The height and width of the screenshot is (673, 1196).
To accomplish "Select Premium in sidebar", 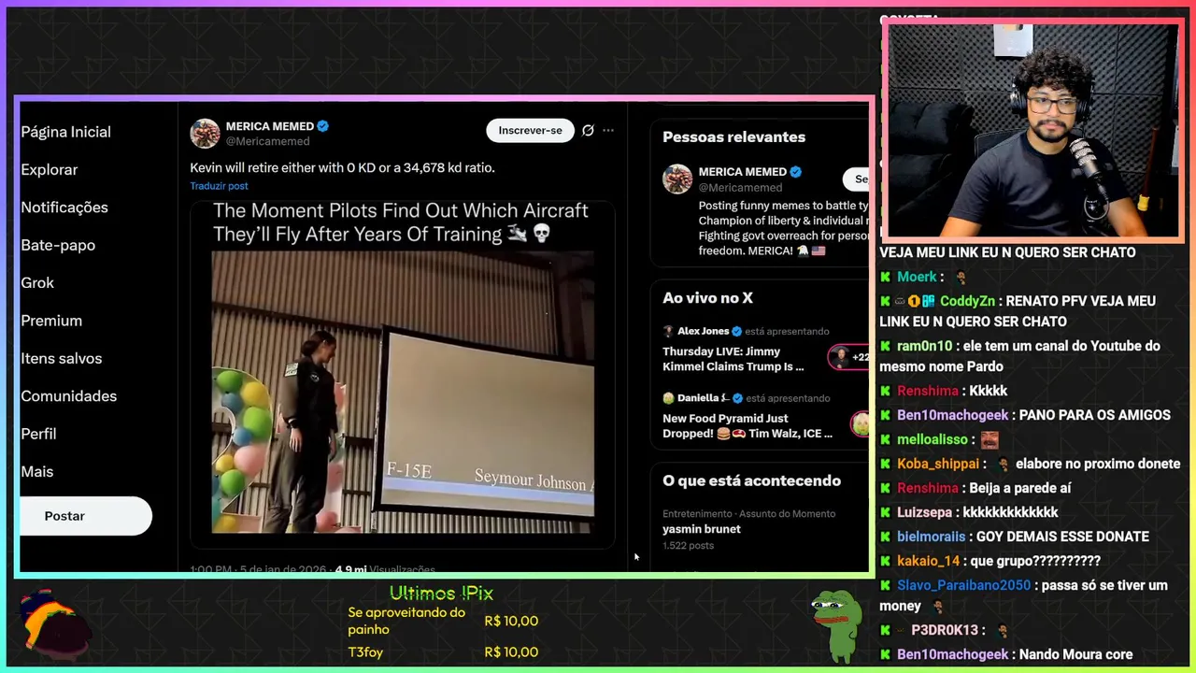I will pyautogui.click(x=51, y=321).
